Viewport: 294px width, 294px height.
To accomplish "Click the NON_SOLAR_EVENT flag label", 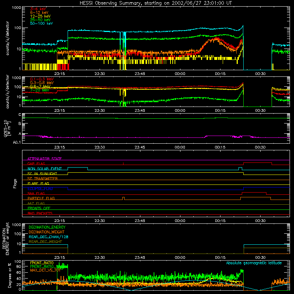I will tap(44, 169).
